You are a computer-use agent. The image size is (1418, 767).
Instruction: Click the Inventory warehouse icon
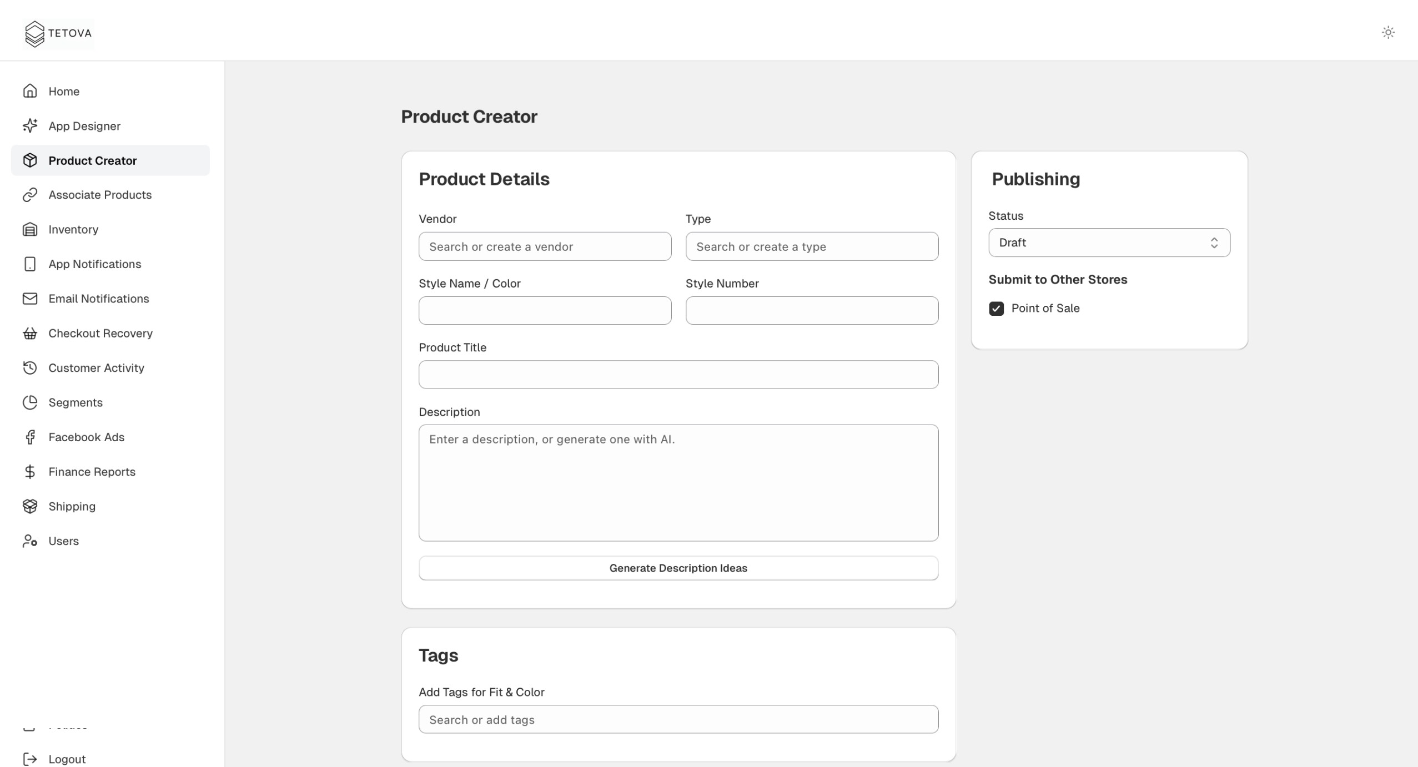coord(30,229)
